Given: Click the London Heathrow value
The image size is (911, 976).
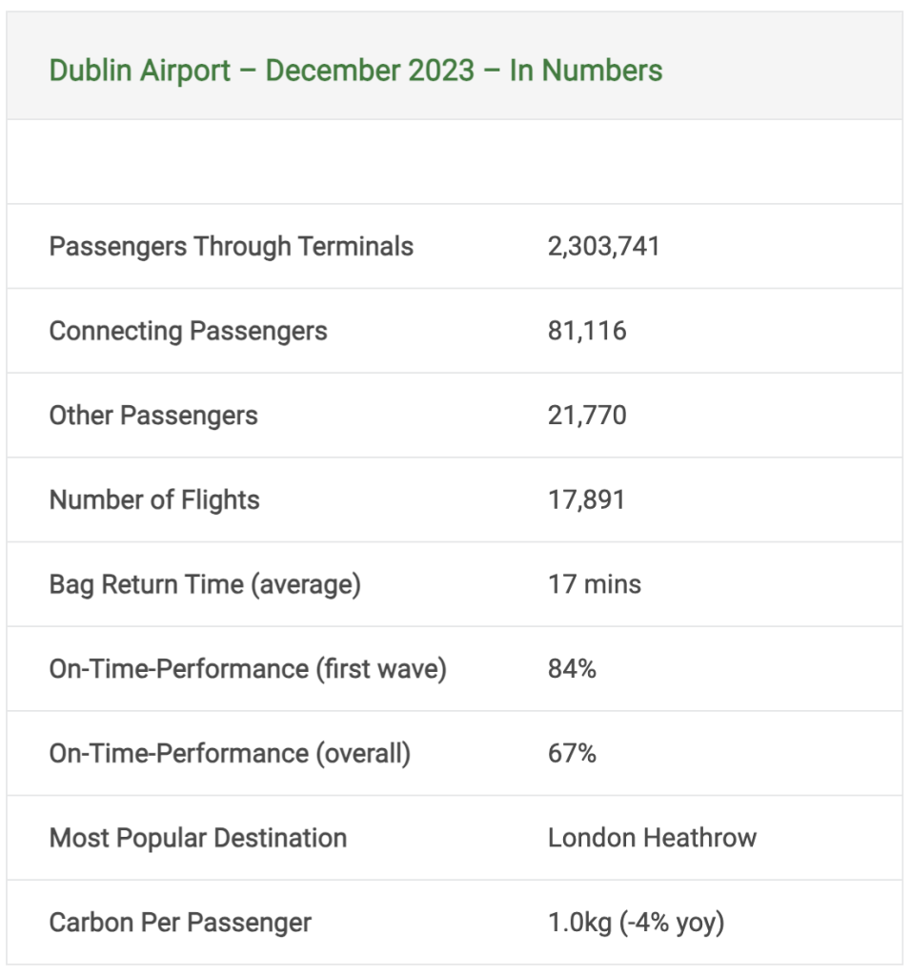Looking at the screenshot, I should point(652,839).
